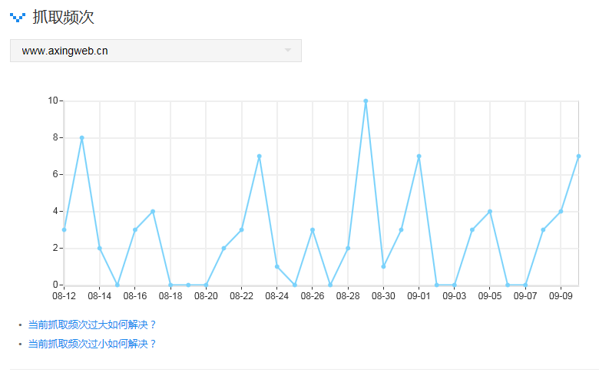Click the x-axis label 09-05
The image size is (599, 379).
(490, 296)
